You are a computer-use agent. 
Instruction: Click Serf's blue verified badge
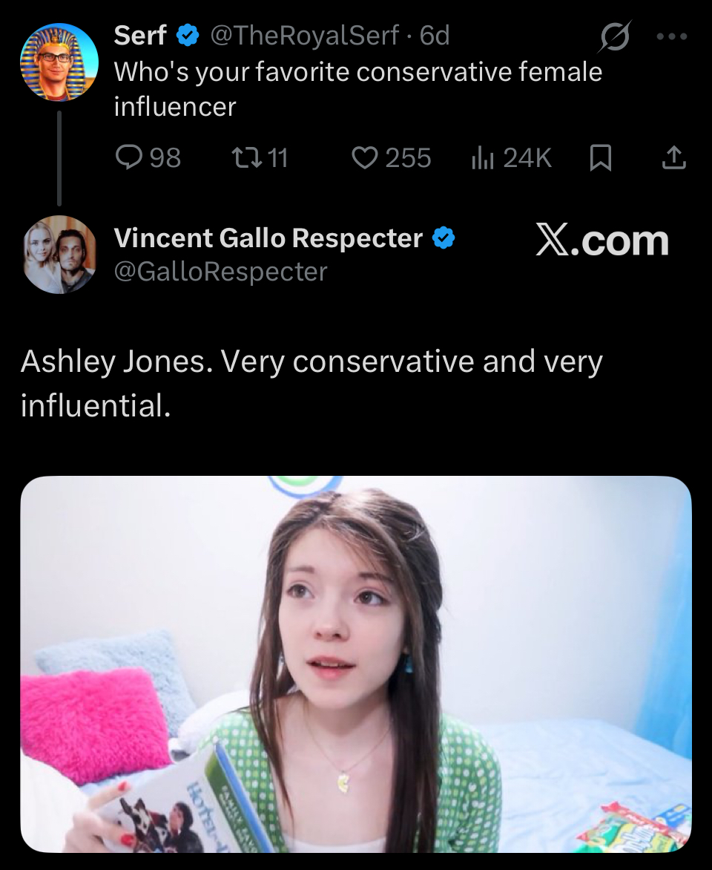[x=188, y=36]
